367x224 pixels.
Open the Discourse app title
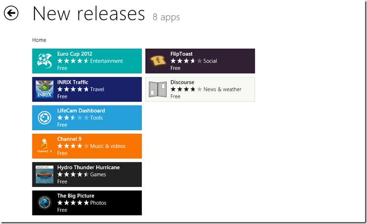click(182, 82)
